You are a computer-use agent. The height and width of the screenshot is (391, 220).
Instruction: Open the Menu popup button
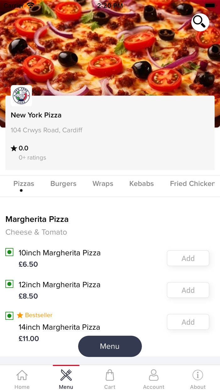110,346
